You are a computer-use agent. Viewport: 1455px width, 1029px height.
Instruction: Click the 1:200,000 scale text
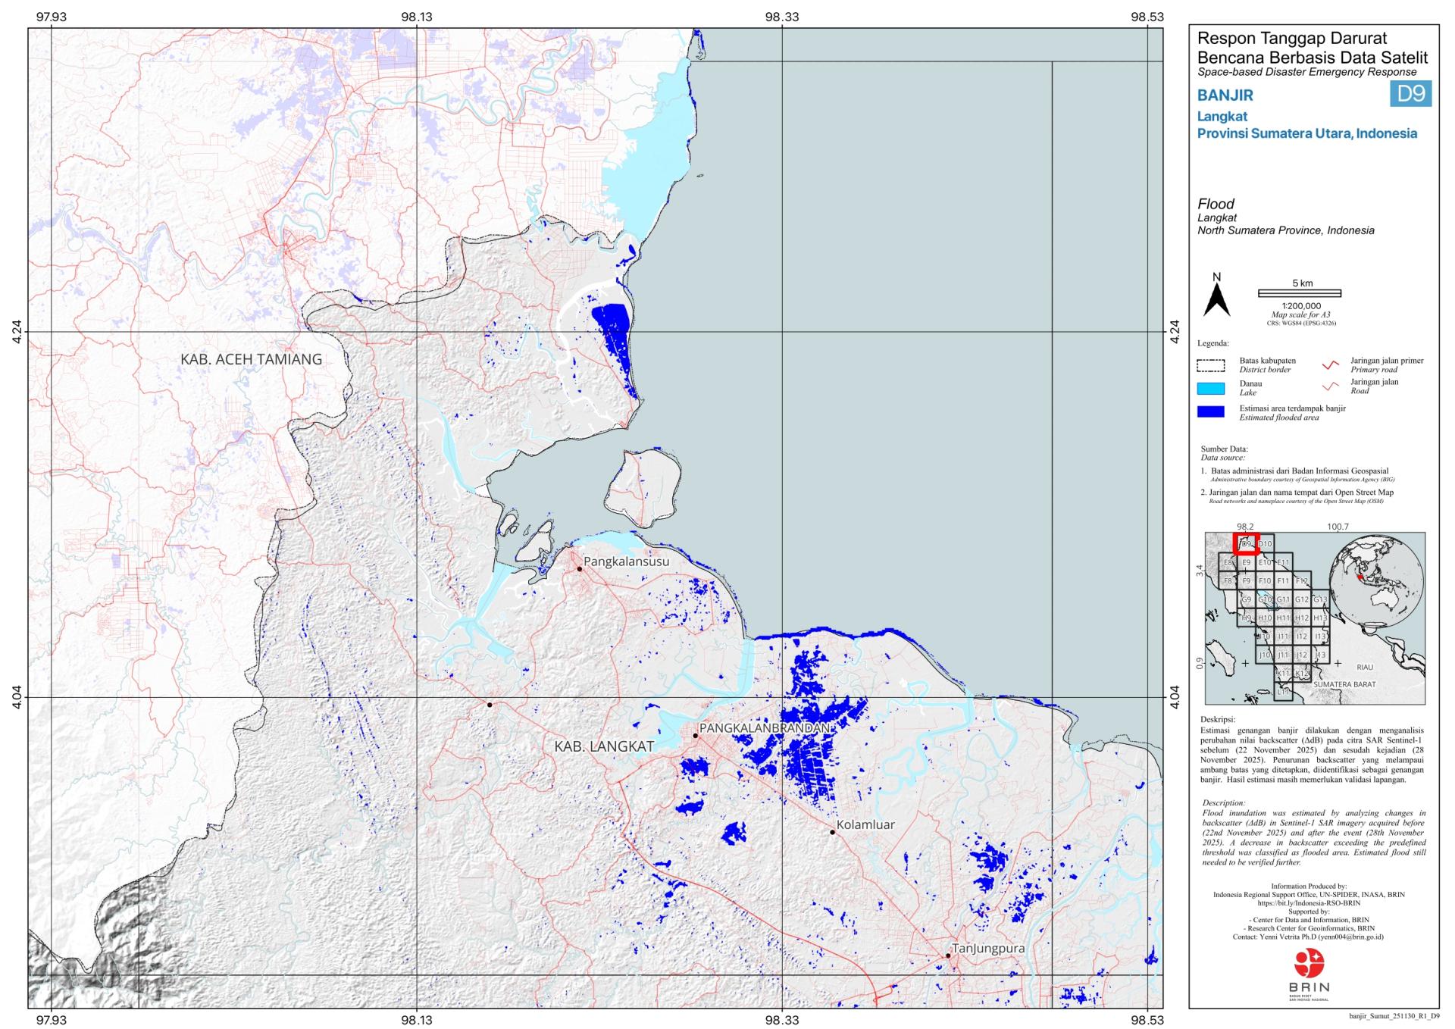(x=1301, y=306)
